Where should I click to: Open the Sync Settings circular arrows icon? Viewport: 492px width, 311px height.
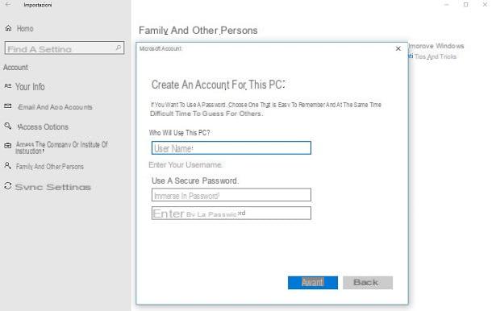pyautogui.click(x=8, y=186)
